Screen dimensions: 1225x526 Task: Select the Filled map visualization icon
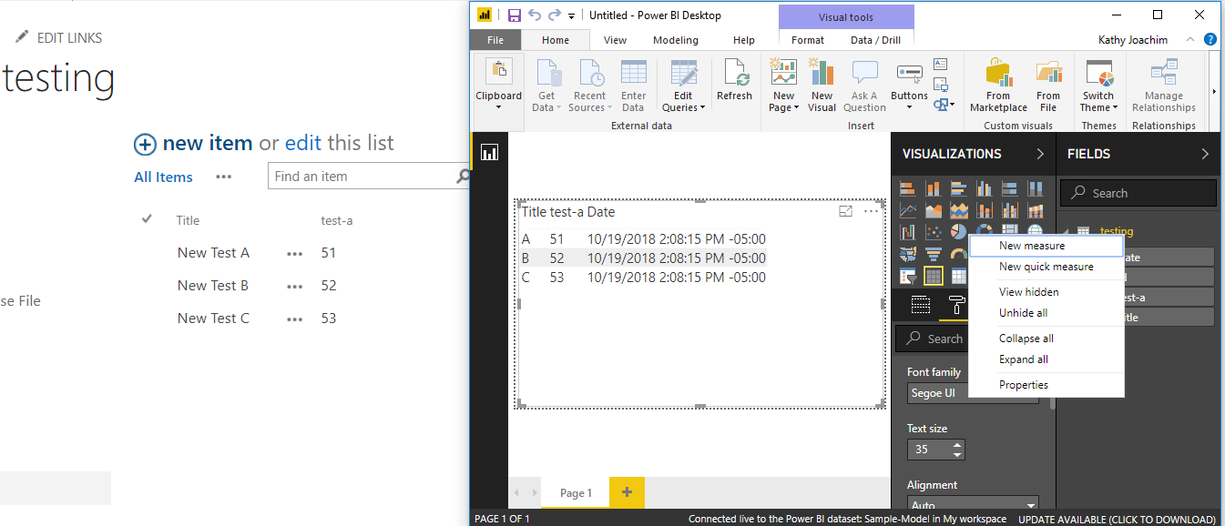907,254
